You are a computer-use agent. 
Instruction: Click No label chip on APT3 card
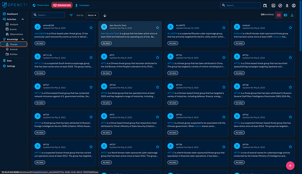(x=106, y=133)
